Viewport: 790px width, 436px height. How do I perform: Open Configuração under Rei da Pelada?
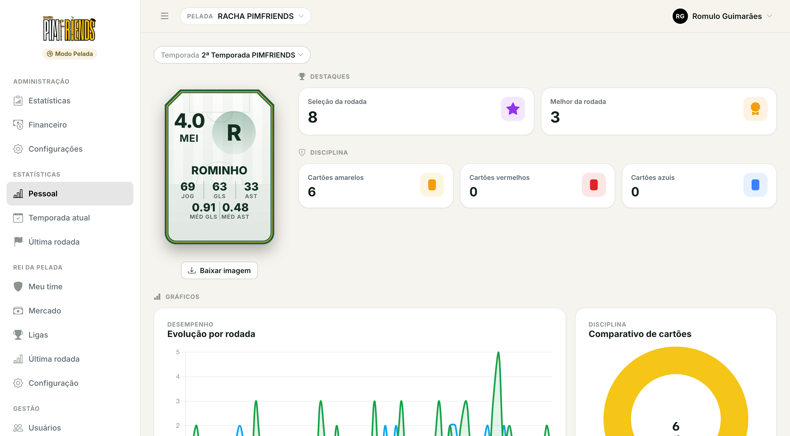click(70, 383)
